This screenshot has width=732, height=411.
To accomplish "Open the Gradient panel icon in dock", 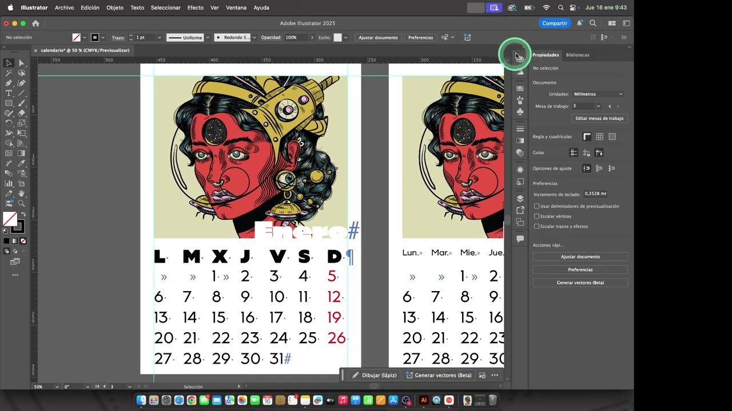I will 520,140.
